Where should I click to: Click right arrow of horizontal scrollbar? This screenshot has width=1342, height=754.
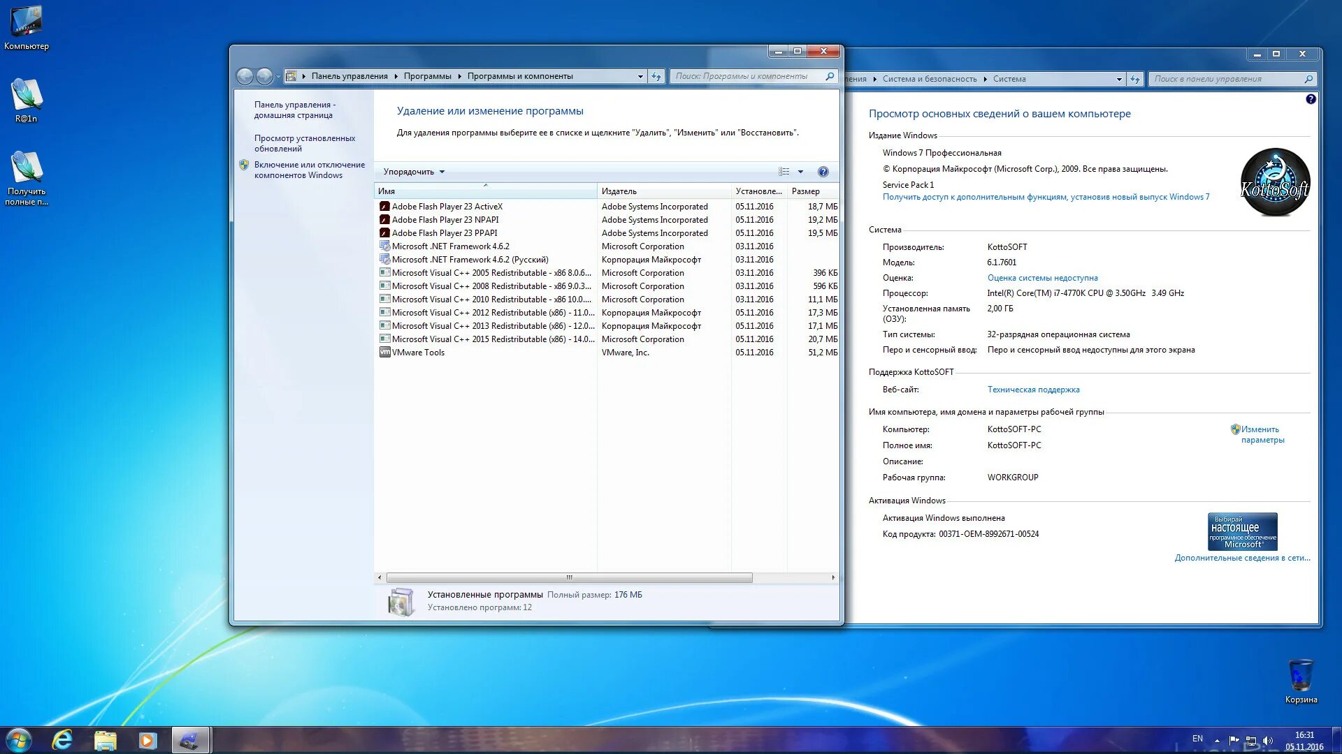coord(833,577)
